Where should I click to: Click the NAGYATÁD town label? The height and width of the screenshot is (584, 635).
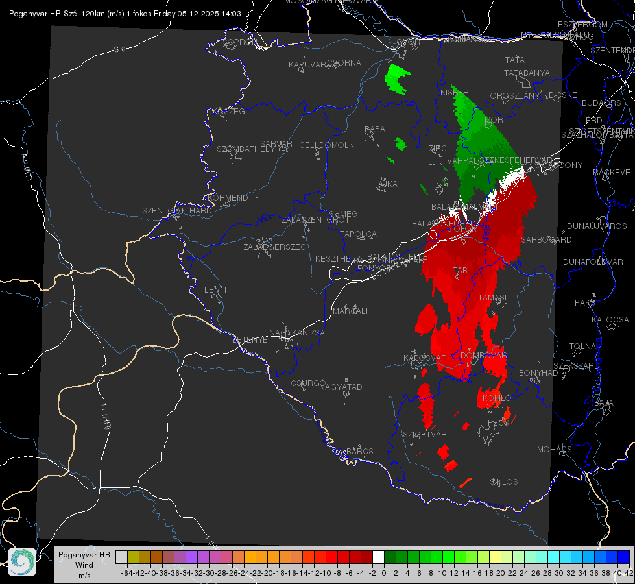tap(341, 387)
